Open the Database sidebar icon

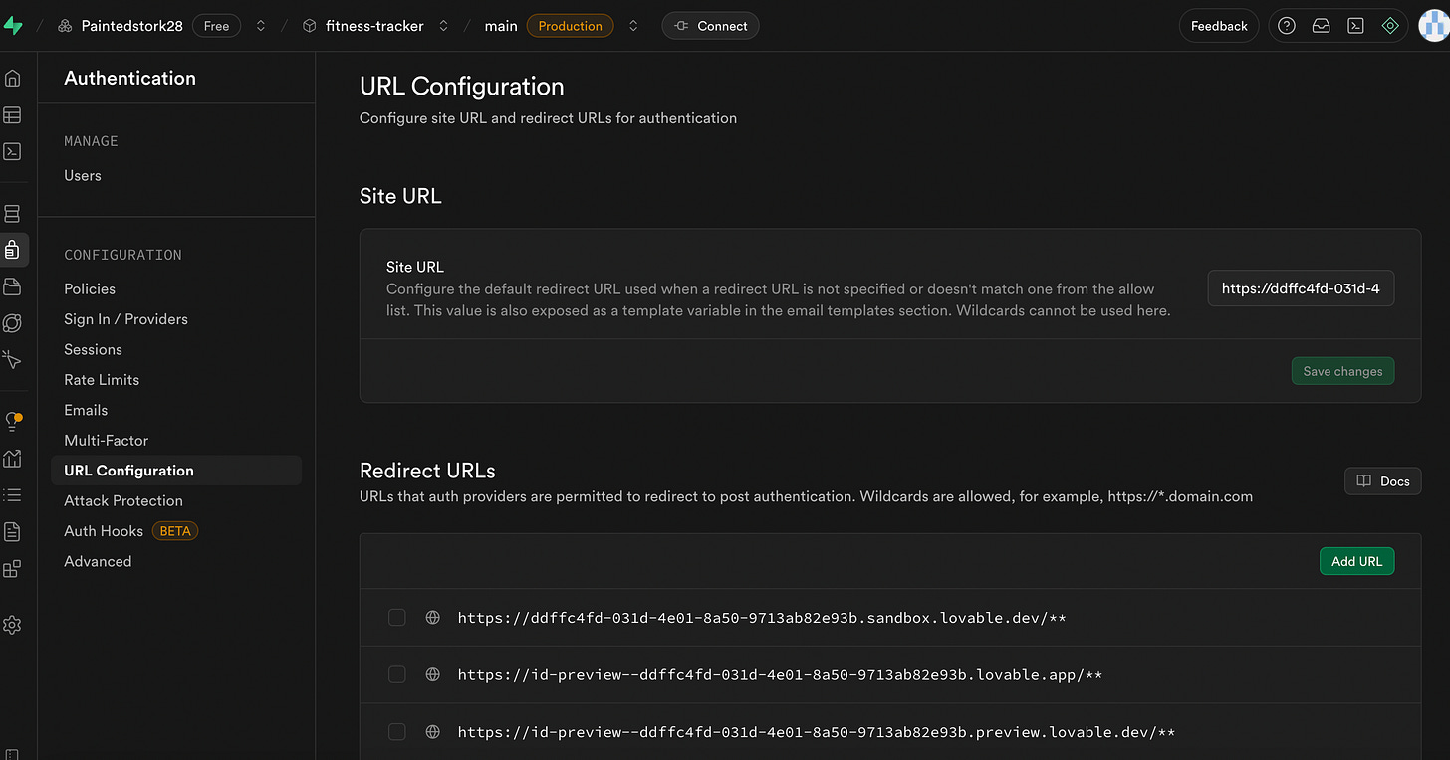[x=12, y=214]
